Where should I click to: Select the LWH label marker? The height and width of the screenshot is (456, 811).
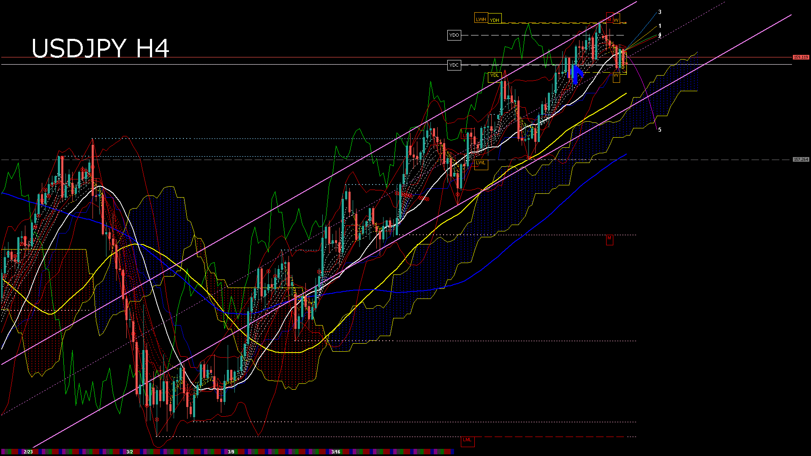click(481, 18)
